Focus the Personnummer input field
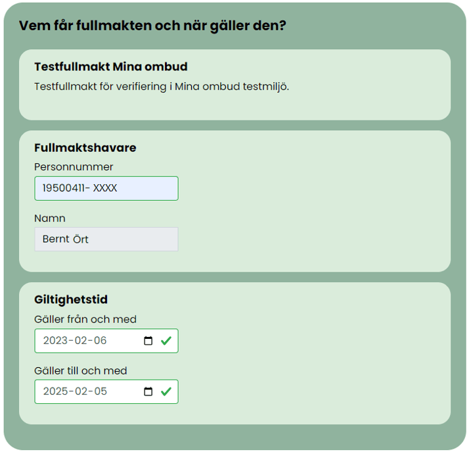This screenshot has width=469, height=452. coord(106,188)
